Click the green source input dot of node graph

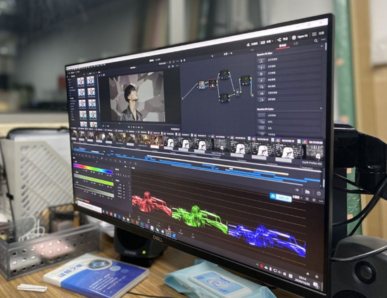[183, 98]
